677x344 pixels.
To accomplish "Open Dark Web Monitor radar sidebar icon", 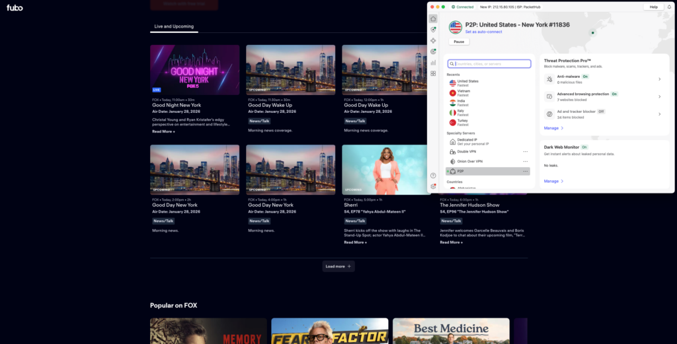I will [x=433, y=52].
